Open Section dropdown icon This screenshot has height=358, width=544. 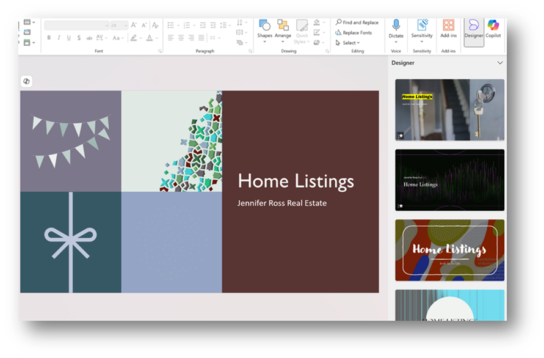29,42
